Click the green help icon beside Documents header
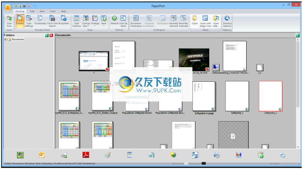The image size is (302, 169). (x=298, y=35)
